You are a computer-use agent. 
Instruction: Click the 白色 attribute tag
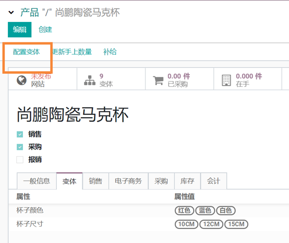tap(226, 211)
